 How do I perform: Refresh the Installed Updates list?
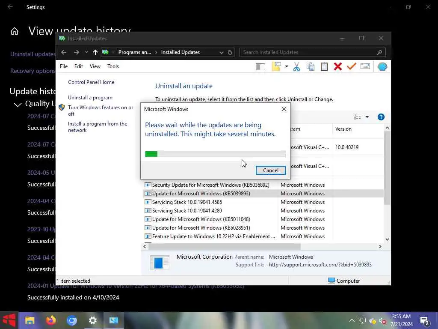(230, 53)
